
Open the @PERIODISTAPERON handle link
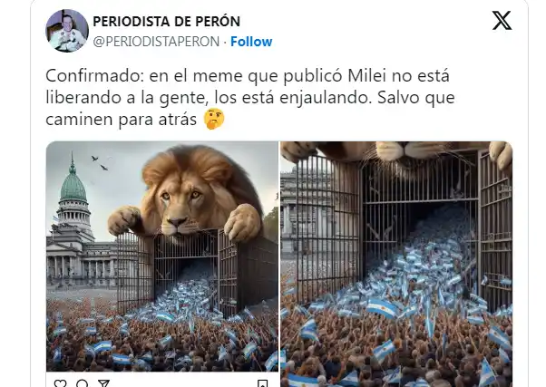pos(156,42)
